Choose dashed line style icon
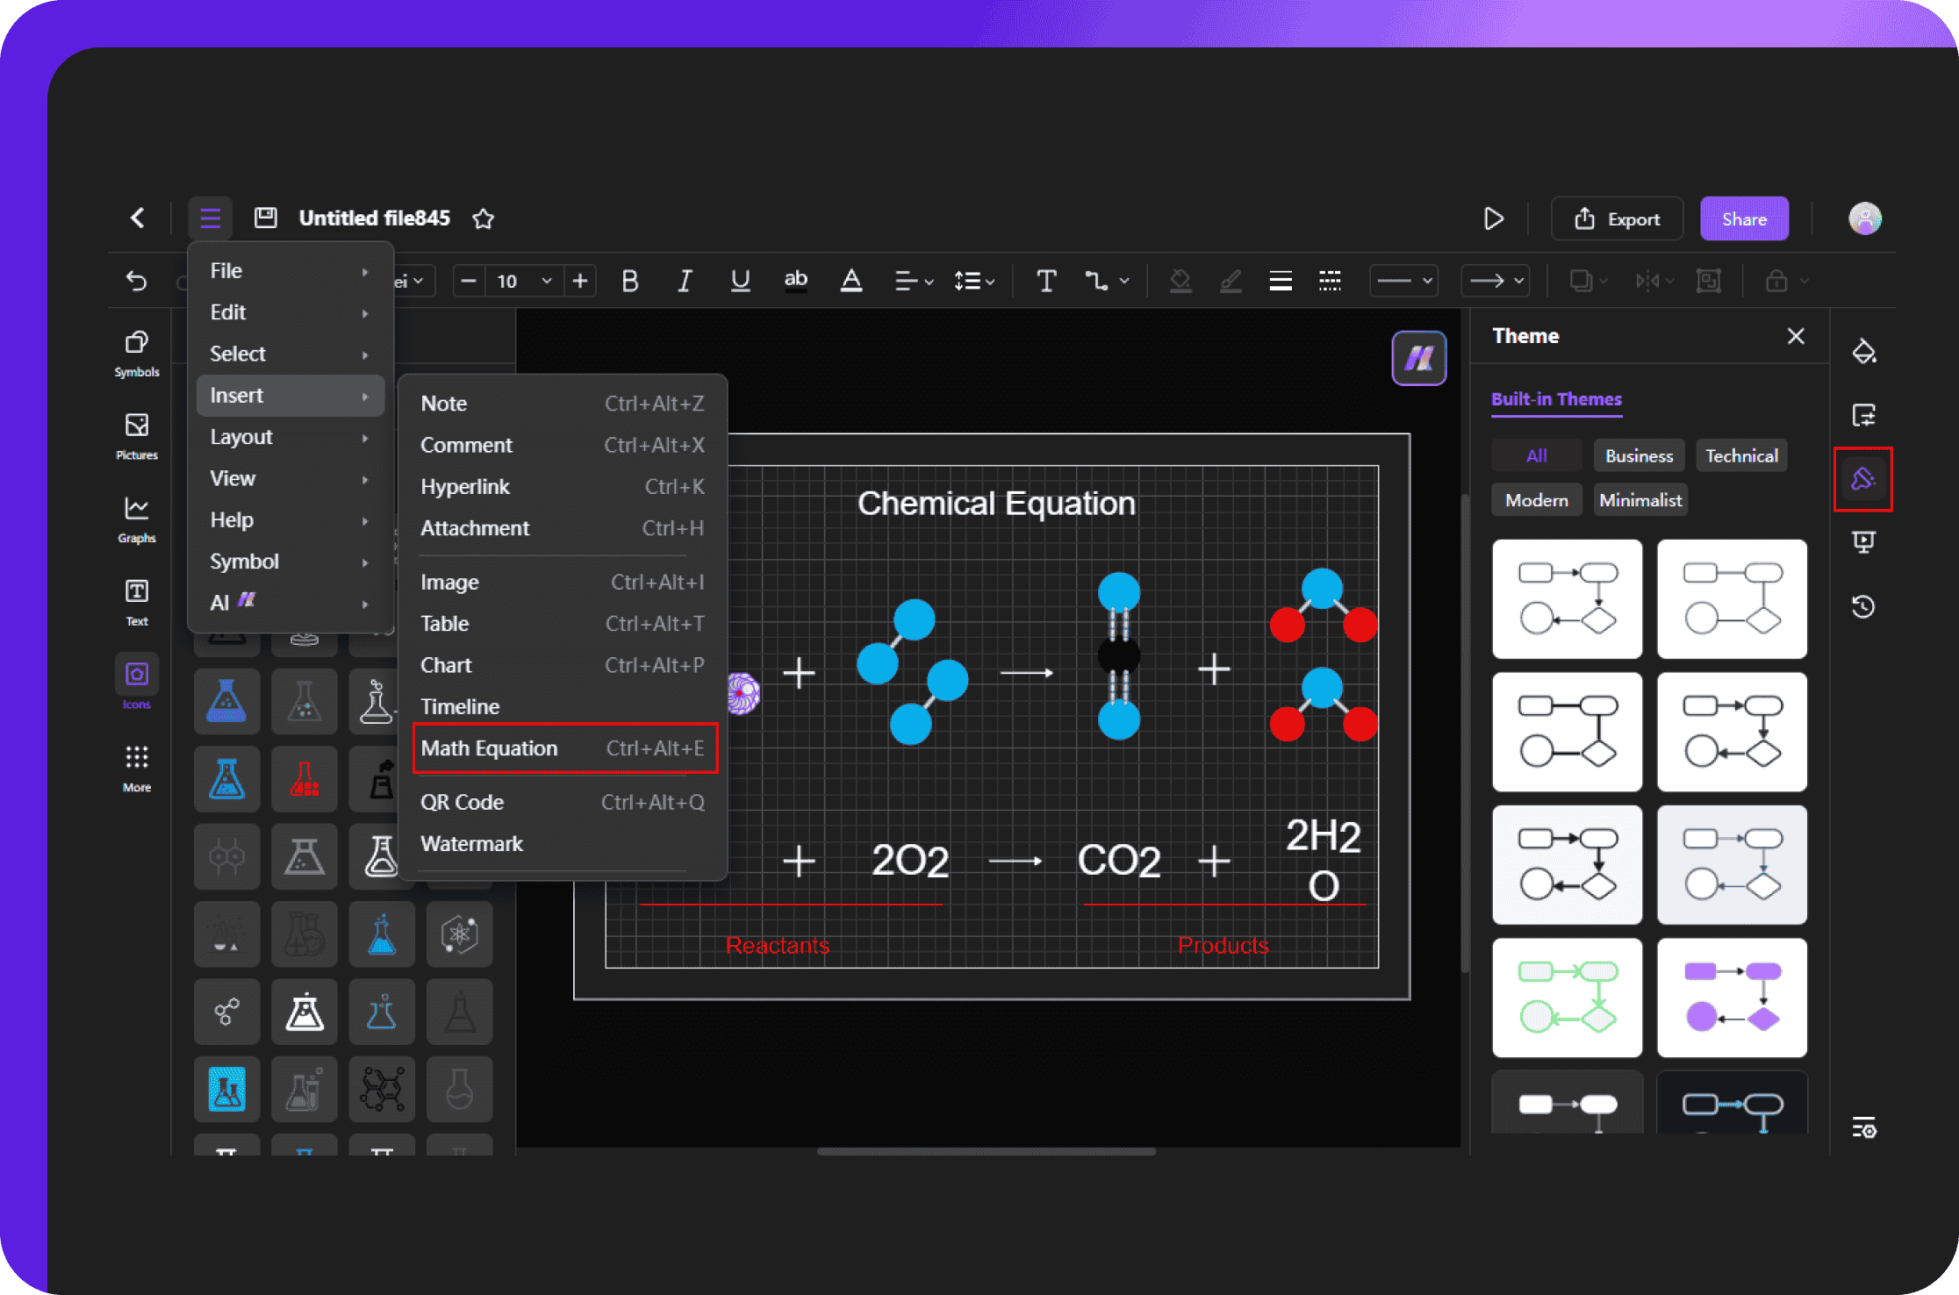 [x=1331, y=281]
